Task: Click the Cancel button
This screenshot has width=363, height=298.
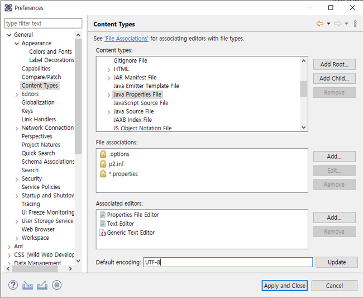Action: pos(335,286)
